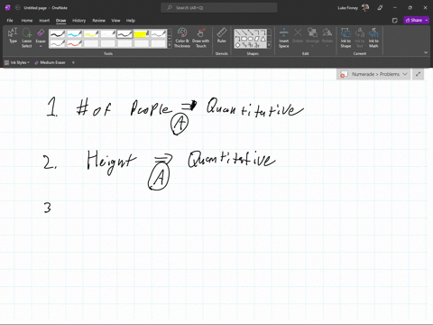Viewport: 433px width, 325px height.
Task: Open the feed notes icon beside Share
Action: coord(395,20)
